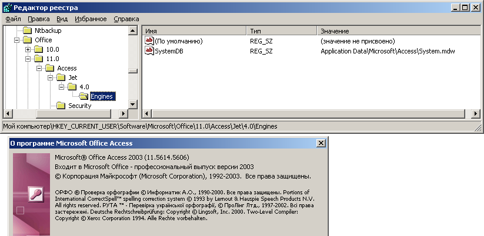The height and width of the screenshot is (236, 484).
Task: Click REG_SZ type of (По умолчанию) row
Action: click(x=261, y=41)
